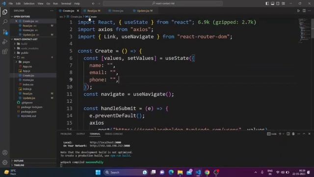Go back using the navigation arrow
Image resolution: width=314 pixels, height=177 pixels.
coord(93,3)
